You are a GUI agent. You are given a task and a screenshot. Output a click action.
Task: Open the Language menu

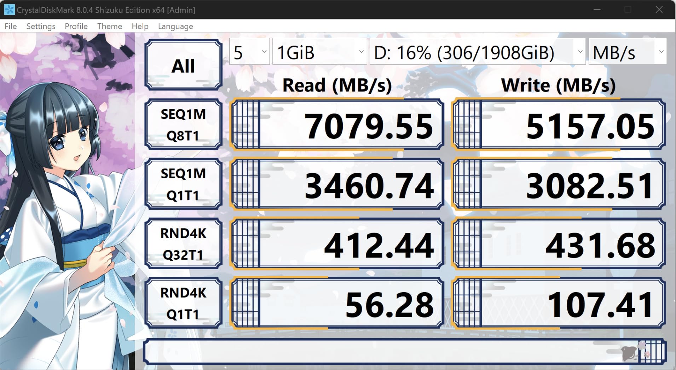[x=175, y=26]
